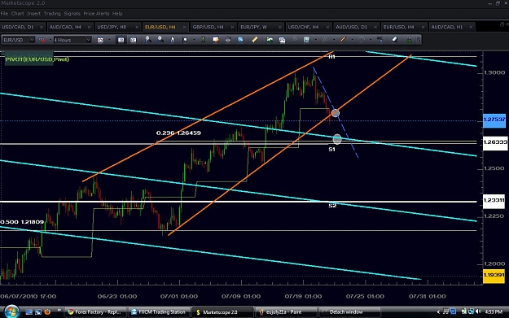Open the Insert menu
The width and height of the screenshot is (509, 318).
33,14
